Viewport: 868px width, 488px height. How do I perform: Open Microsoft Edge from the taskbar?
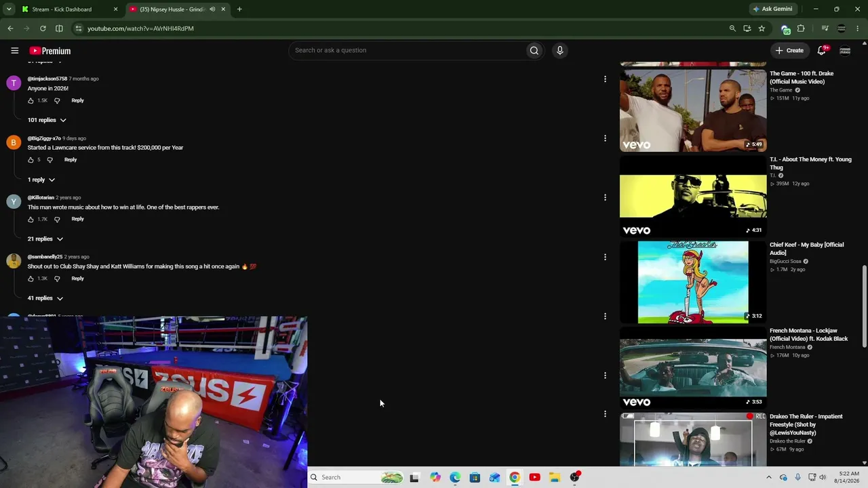click(455, 477)
